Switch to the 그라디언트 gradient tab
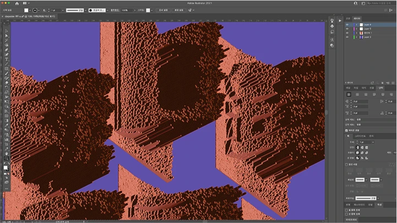Image resolution: width=397 pixels, height=223 pixels. click(x=360, y=136)
